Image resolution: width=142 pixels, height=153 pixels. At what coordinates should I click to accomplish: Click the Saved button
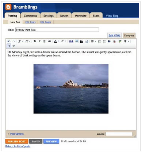coord(36,141)
